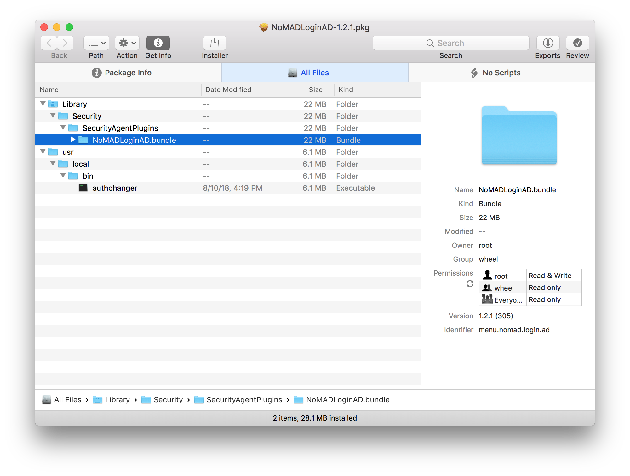
Task: Click the identifier menu.nomad.login.ad value
Action: (x=514, y=330)
